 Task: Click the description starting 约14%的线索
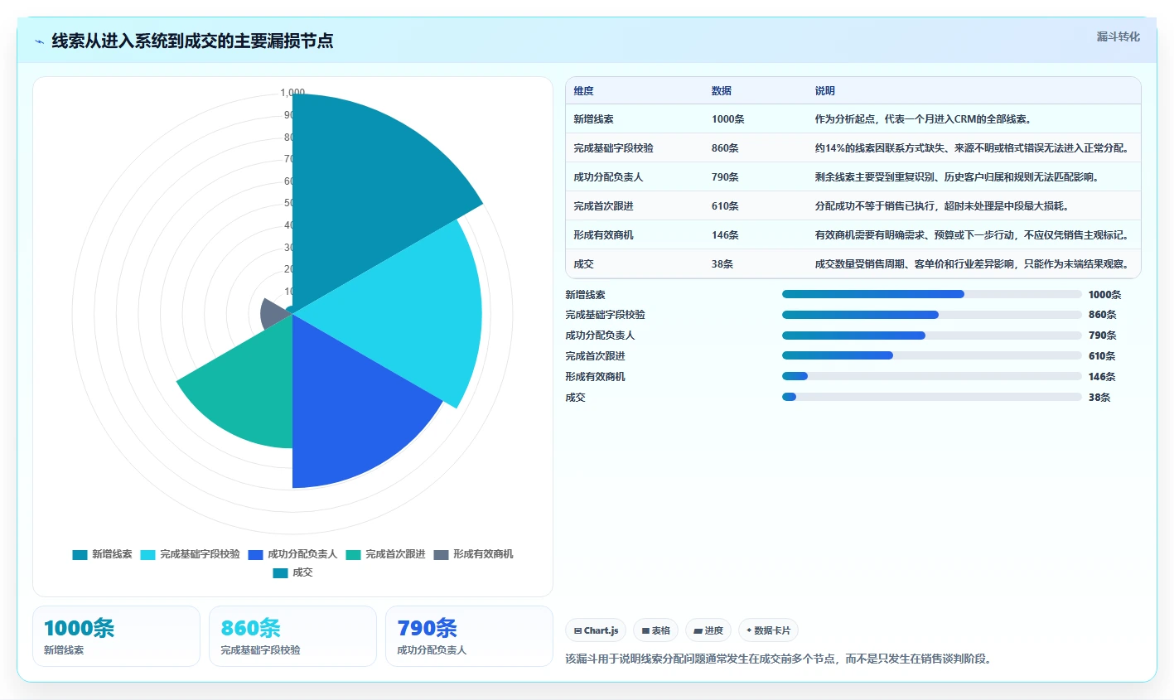[971, 148]
